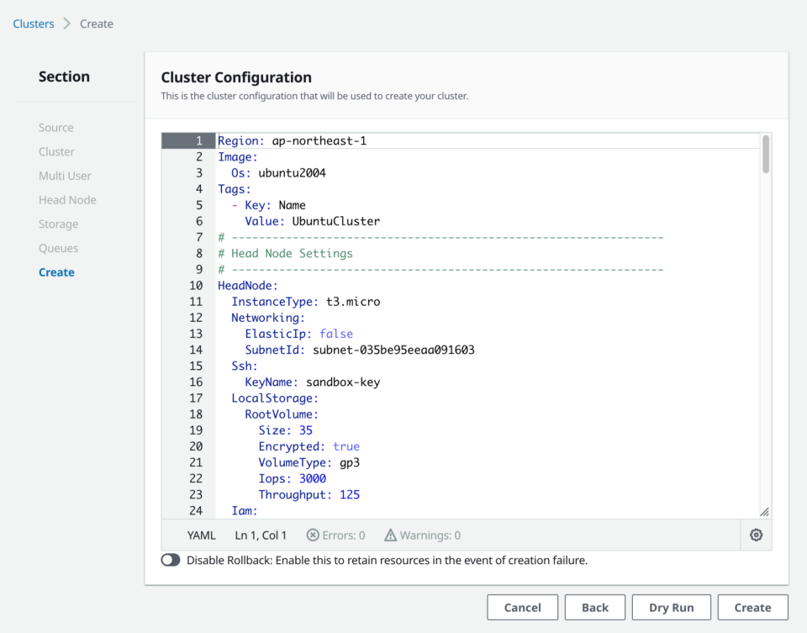This screenshot has height=633, width=807.
Task: Click the Ln 1, Col 1 indicator
Action: point(260,535)
